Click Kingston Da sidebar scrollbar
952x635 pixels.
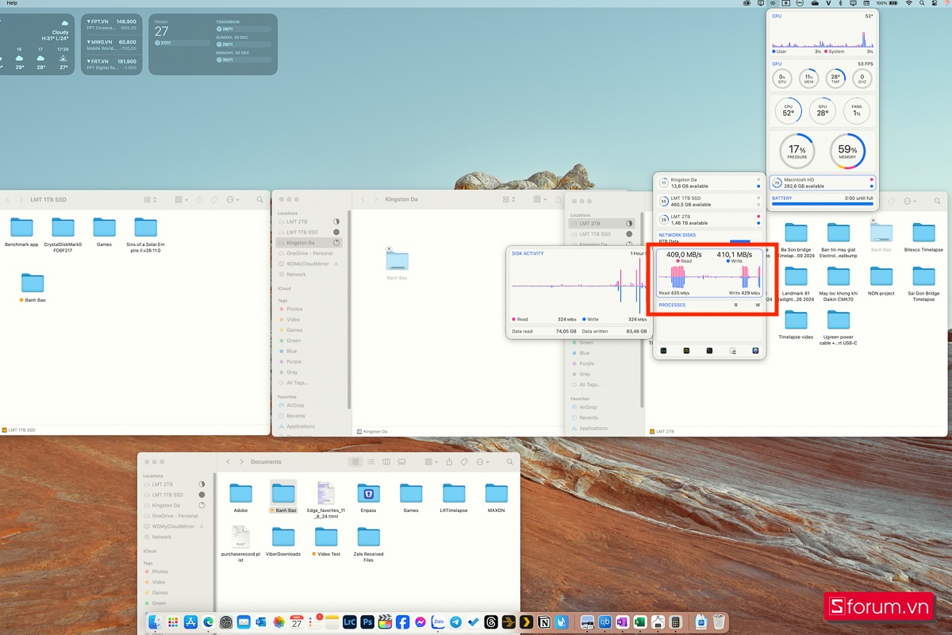click(x=349, y=310)
